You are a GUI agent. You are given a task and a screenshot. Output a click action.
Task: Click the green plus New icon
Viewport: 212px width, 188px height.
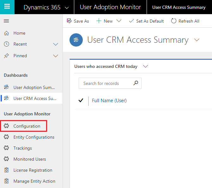point(99,21)
